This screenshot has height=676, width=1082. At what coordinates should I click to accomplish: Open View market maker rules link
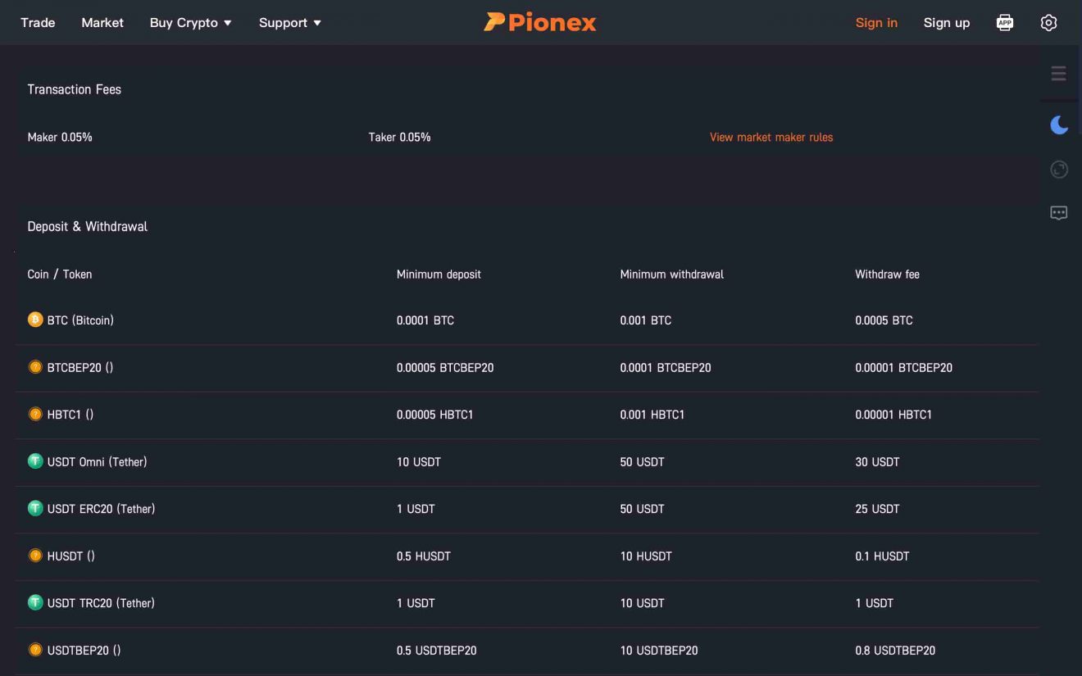[x=771, y=137]
